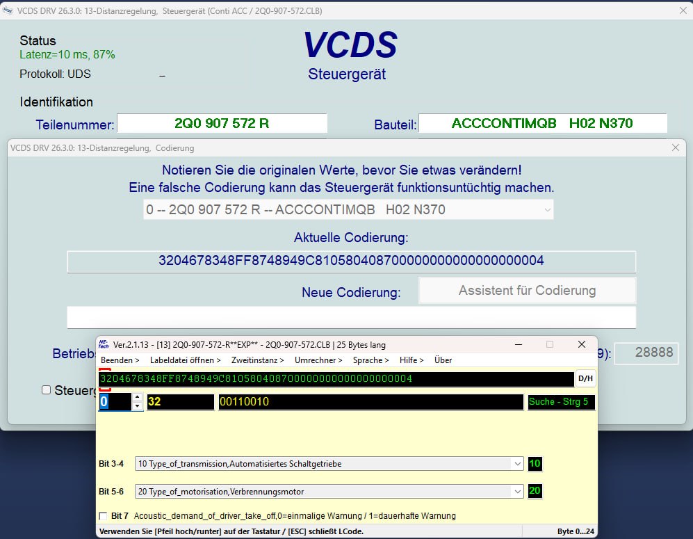Open the Labeldatei öffnen menu
This screenshot has height=539, width=693.
pos(185,360)
